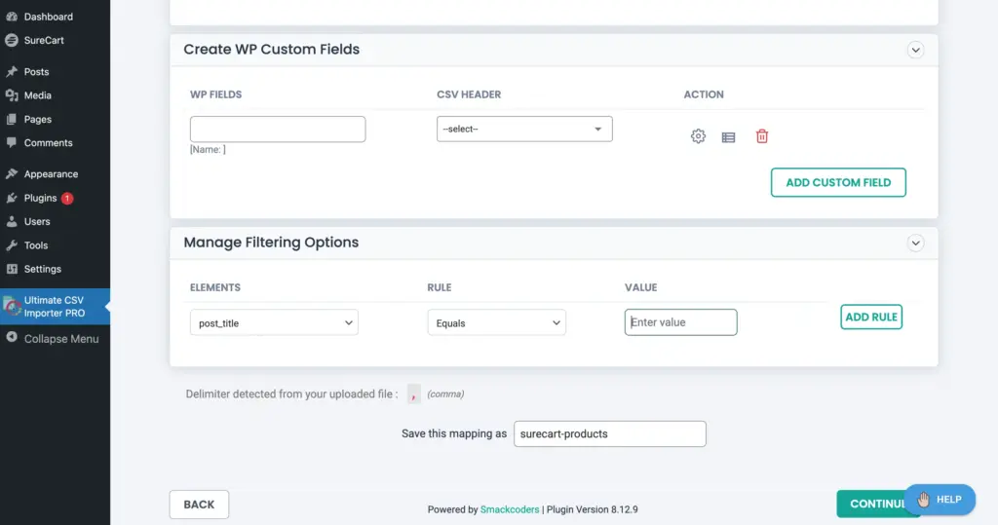
Task: Click the Manage Filtering Options heading
Action: click(271, 243)
